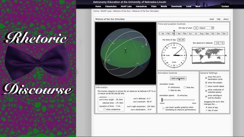Screen dimensions: 244x137
Task: Open the More menu
Action: click(198, 6)
